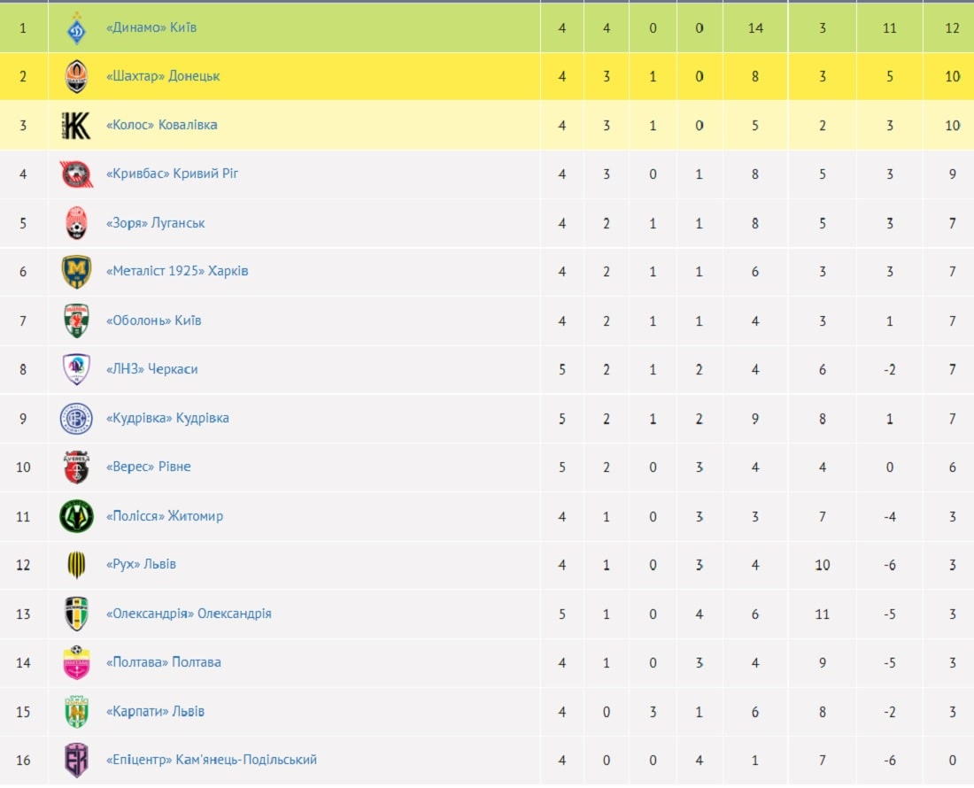Click the Rukh Lviv yellow-black striped logo

point(76,565)
